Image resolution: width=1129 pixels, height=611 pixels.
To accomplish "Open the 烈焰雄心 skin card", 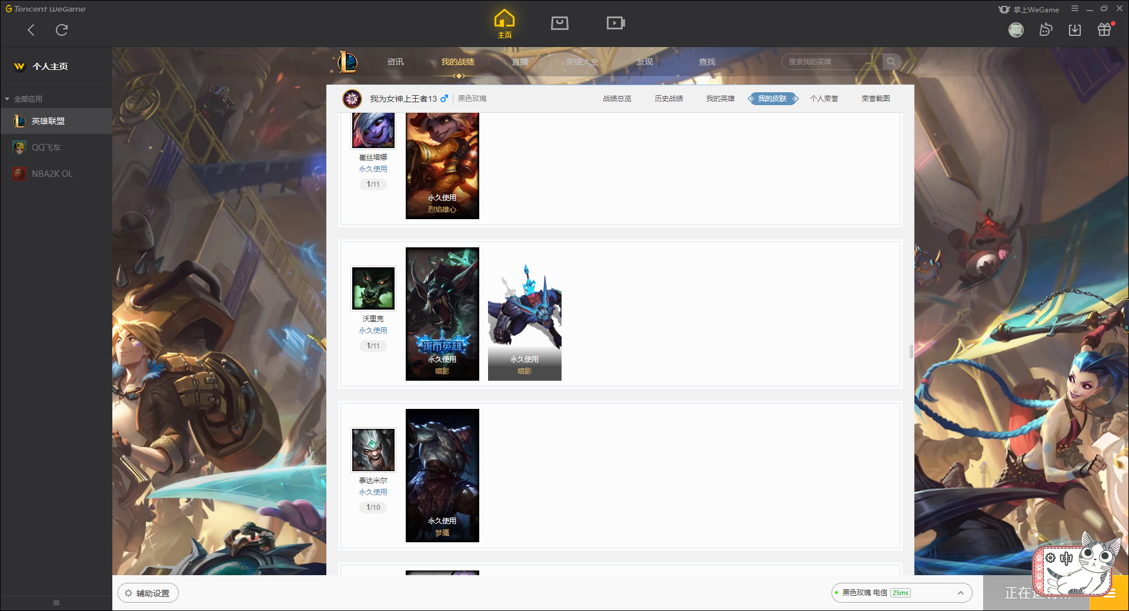I will (442, 166).
